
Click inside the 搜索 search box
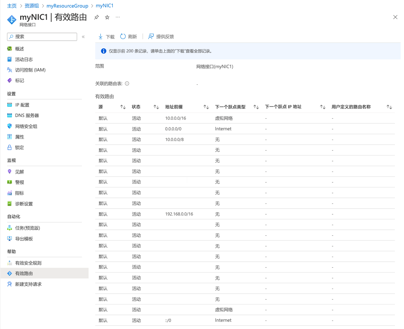coord(42,36)
